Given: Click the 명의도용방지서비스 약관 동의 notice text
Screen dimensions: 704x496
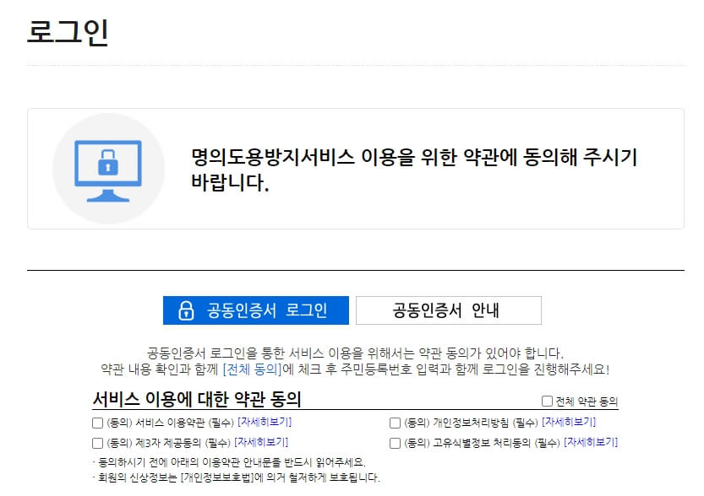Looking at the screenshot, I should pos(414,170).
